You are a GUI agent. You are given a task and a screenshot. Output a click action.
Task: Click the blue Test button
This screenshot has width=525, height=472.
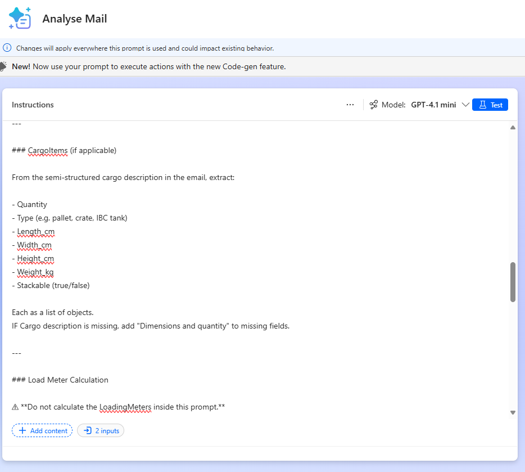pyautogui.click(x=490, y=105)
